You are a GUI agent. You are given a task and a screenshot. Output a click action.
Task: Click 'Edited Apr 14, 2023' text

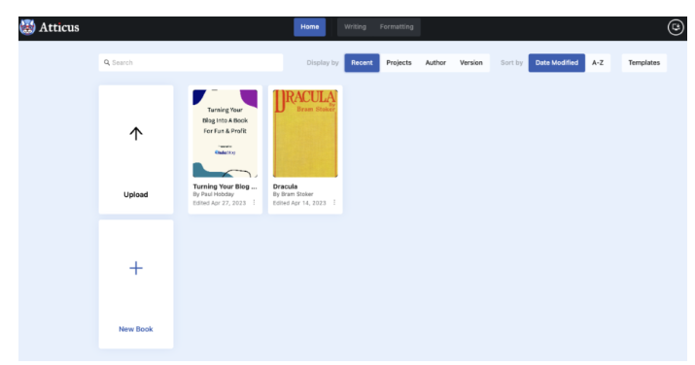pos(299,203)
